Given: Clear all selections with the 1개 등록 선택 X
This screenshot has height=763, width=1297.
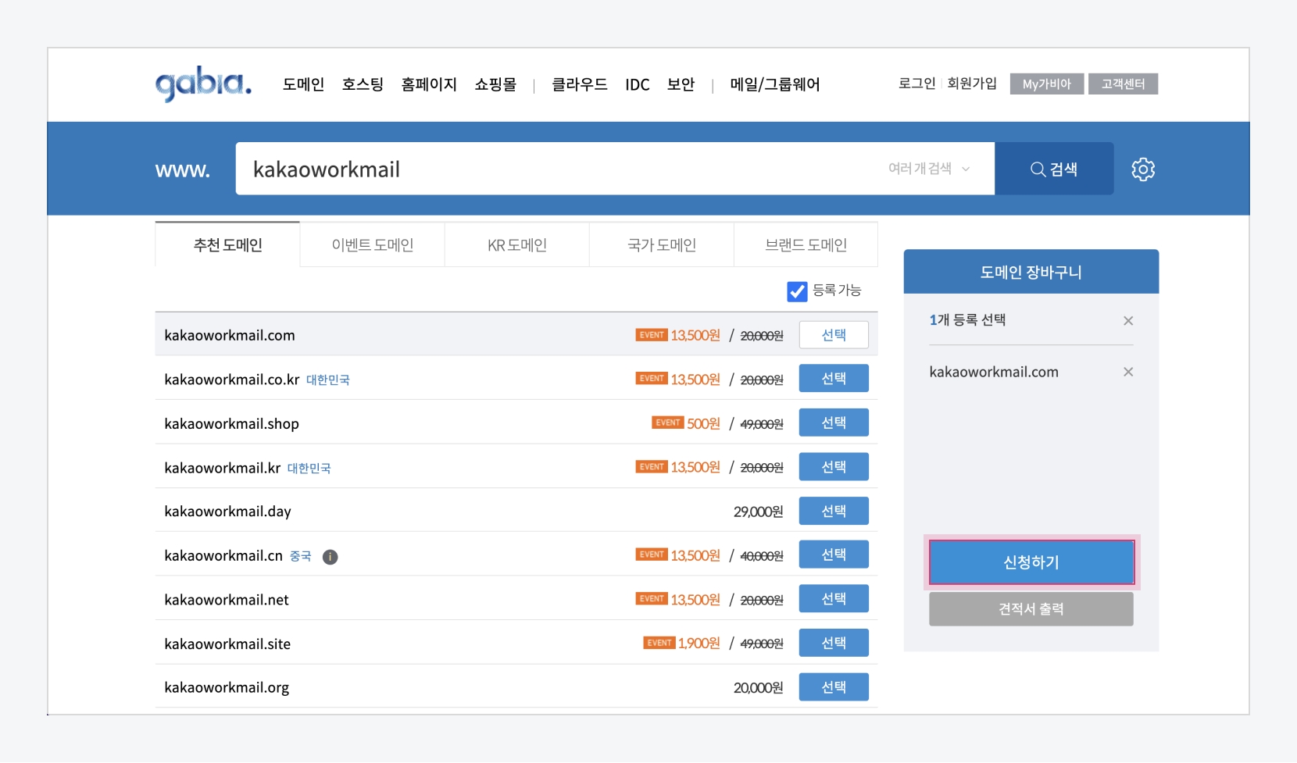Looking at the screenshot, I should pyautogui.click(x=1127, y=321).
